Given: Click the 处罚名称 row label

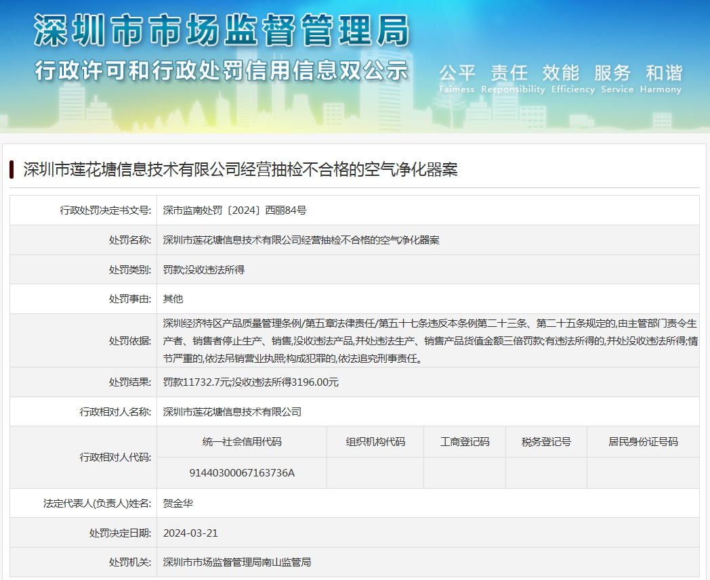Looking at the screenshot, I should 130,240.
